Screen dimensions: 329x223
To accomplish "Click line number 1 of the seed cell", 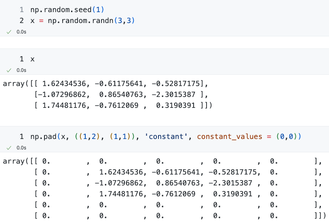I will (22, 10).
